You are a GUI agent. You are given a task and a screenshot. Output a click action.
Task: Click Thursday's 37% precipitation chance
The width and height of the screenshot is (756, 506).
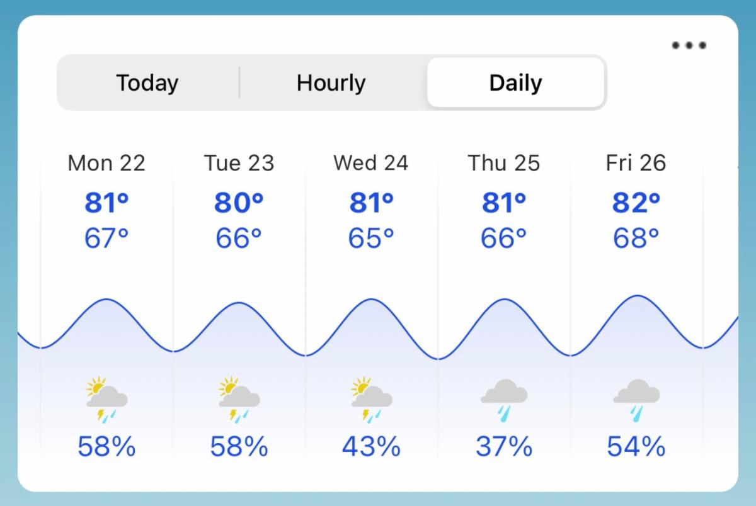click(x=504, y=447)
